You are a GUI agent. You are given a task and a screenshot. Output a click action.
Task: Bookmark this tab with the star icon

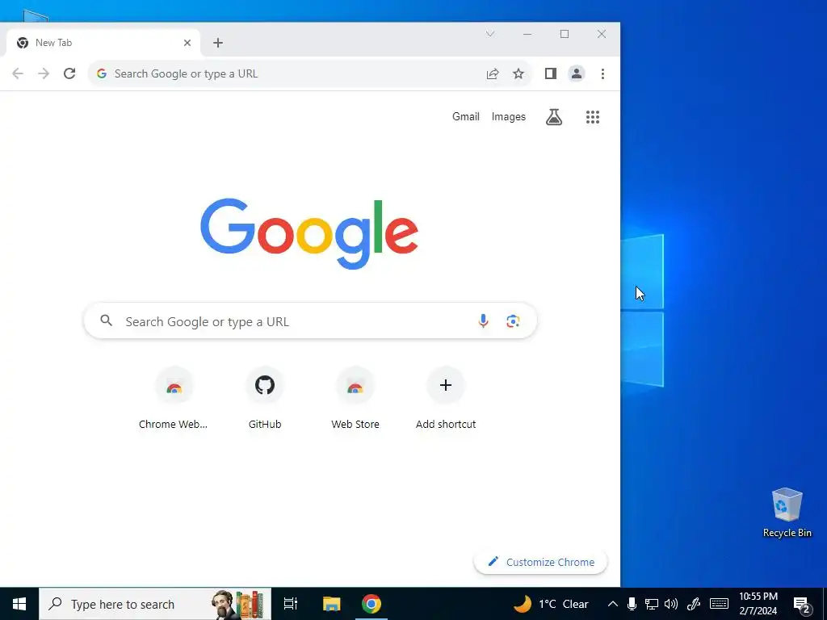point(518,73)
